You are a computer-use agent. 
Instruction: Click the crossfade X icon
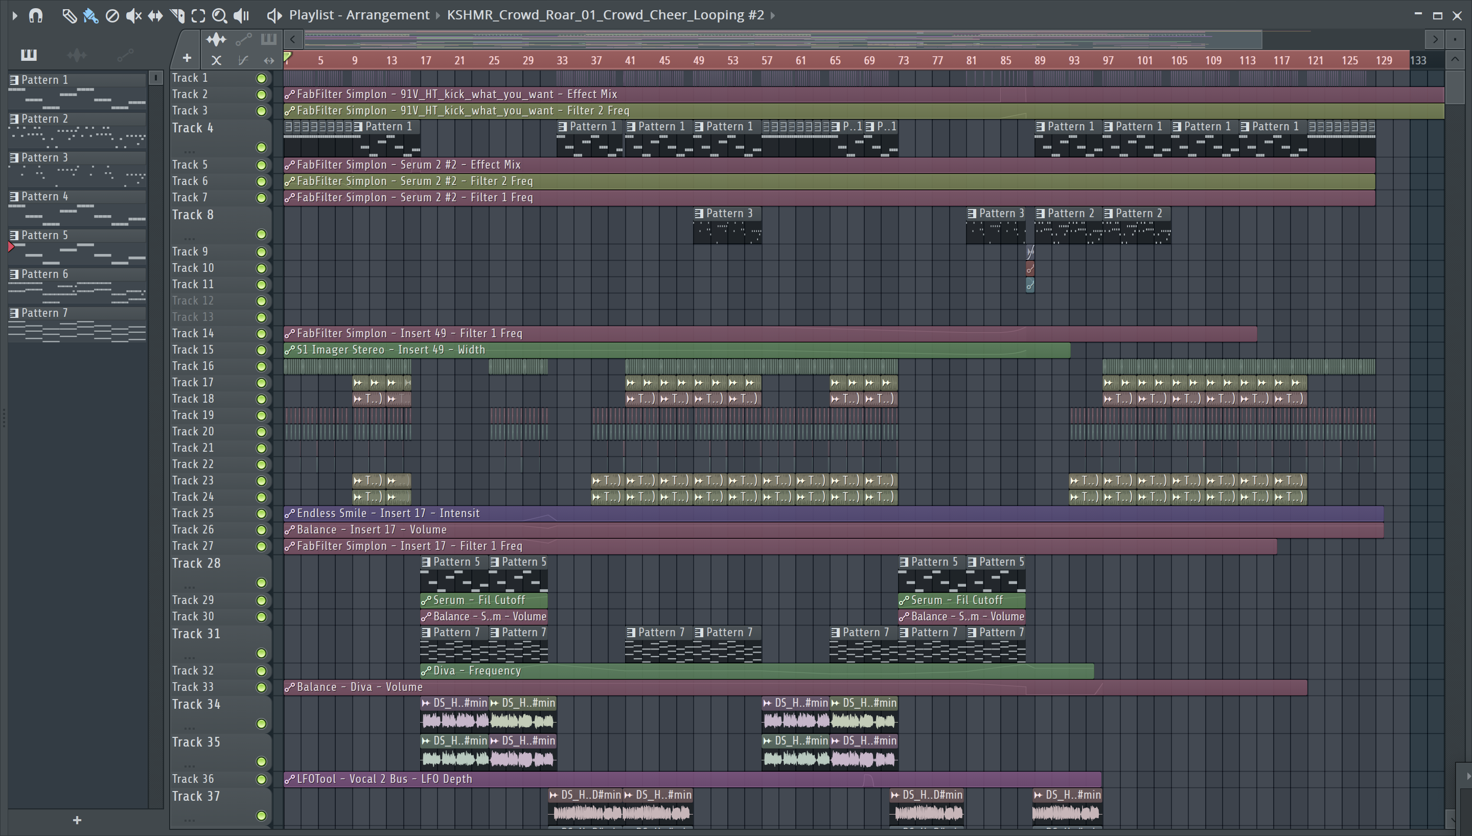point(216,60)
